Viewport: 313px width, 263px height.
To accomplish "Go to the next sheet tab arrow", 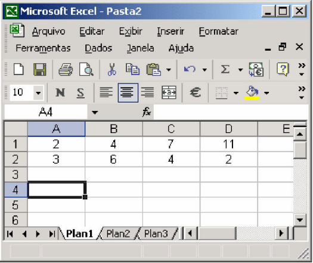I will (x=38, y=234).
